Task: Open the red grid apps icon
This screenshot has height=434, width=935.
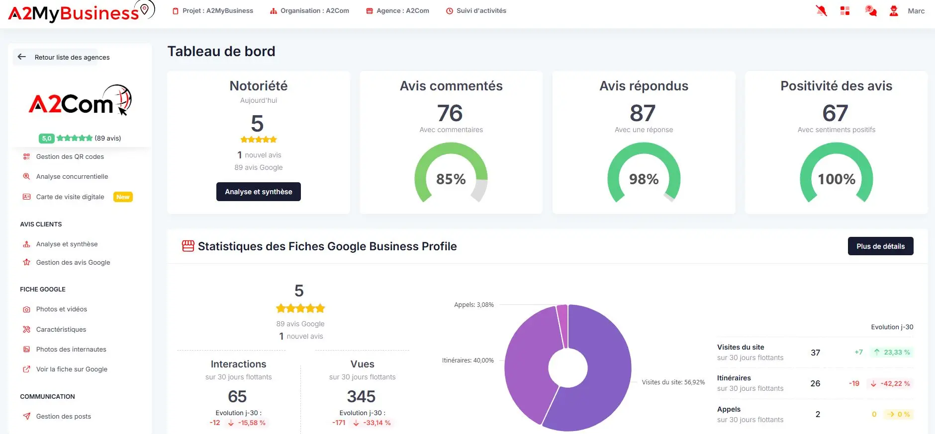Action: tap(845, 10)
